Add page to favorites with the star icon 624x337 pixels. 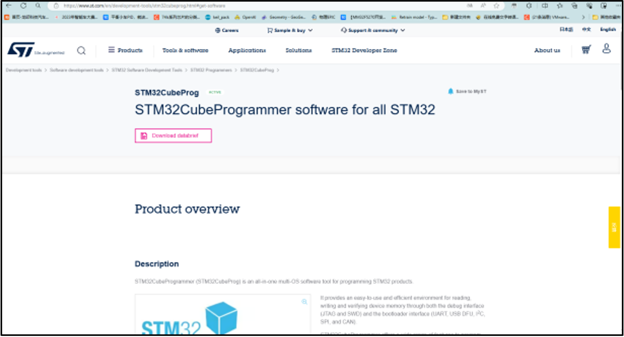(x=496, y=6)
